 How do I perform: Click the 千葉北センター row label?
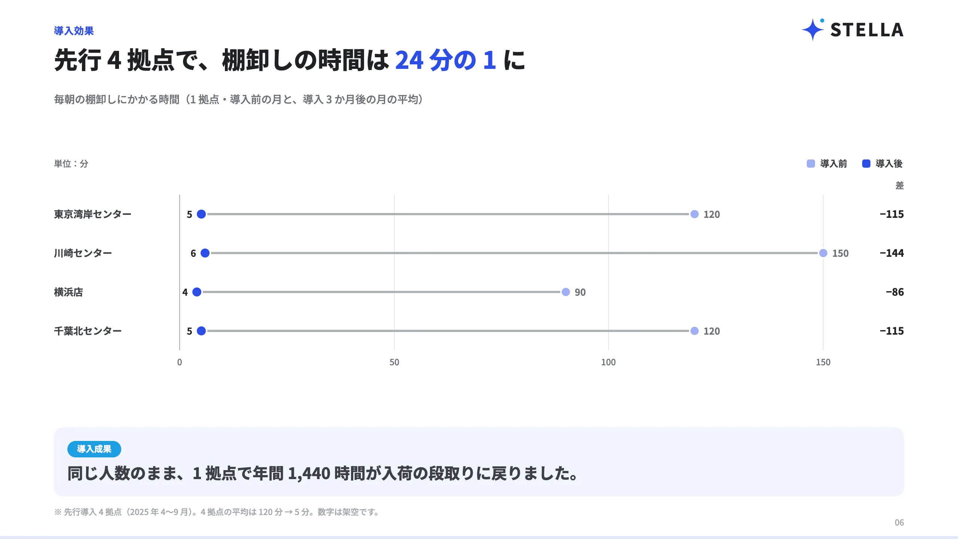tap(88, 331)
